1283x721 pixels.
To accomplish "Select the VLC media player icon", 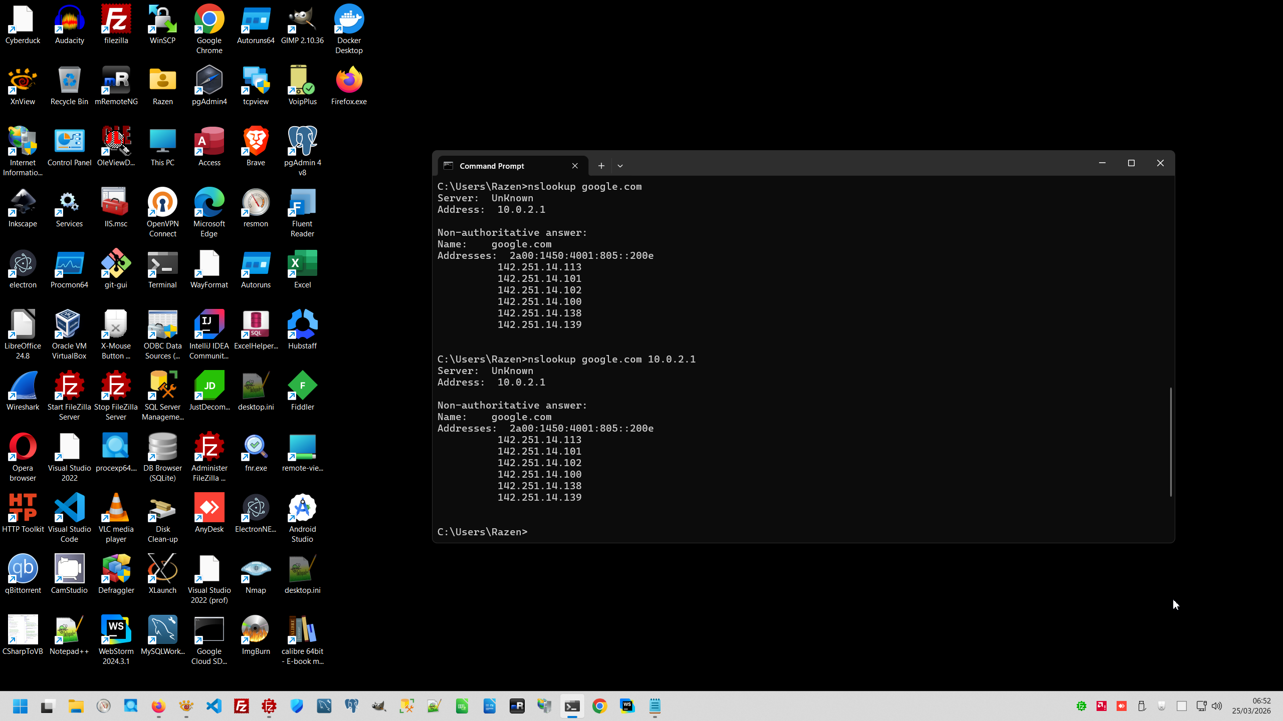I will point(116,509).
